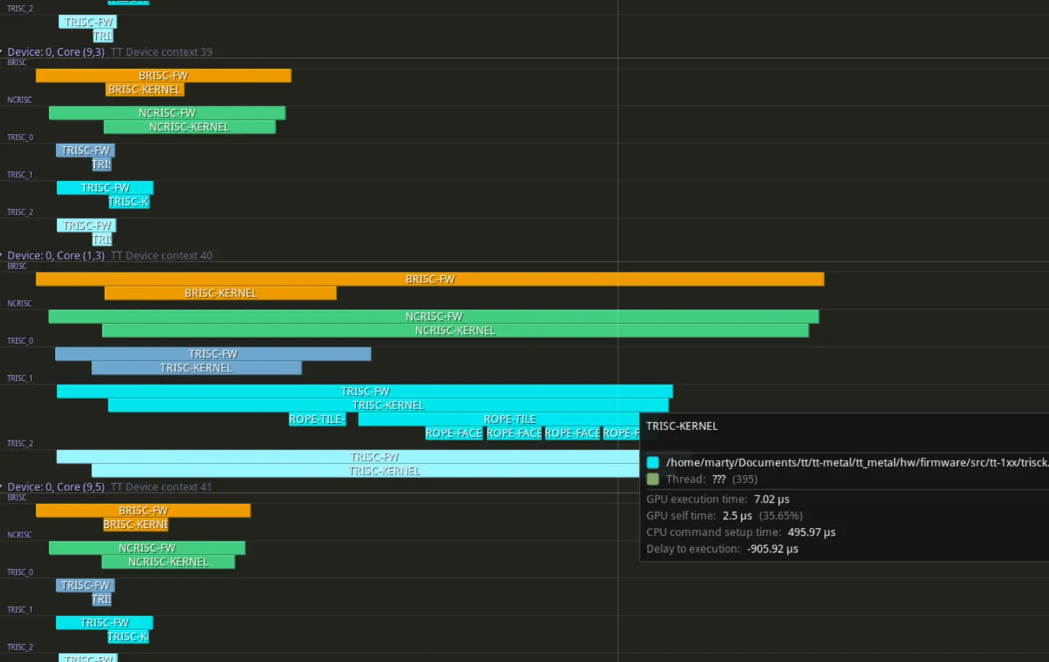Select the narrow ROPE-TILE- zone

click(317, 419)
